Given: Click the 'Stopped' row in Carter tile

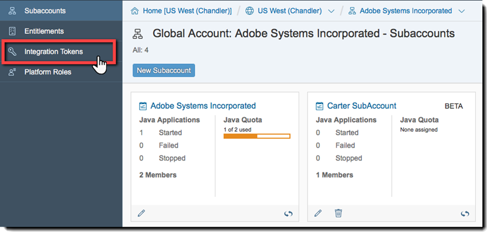Looking at the screenshot, I should pyautogui.click(x=339, y=158).
